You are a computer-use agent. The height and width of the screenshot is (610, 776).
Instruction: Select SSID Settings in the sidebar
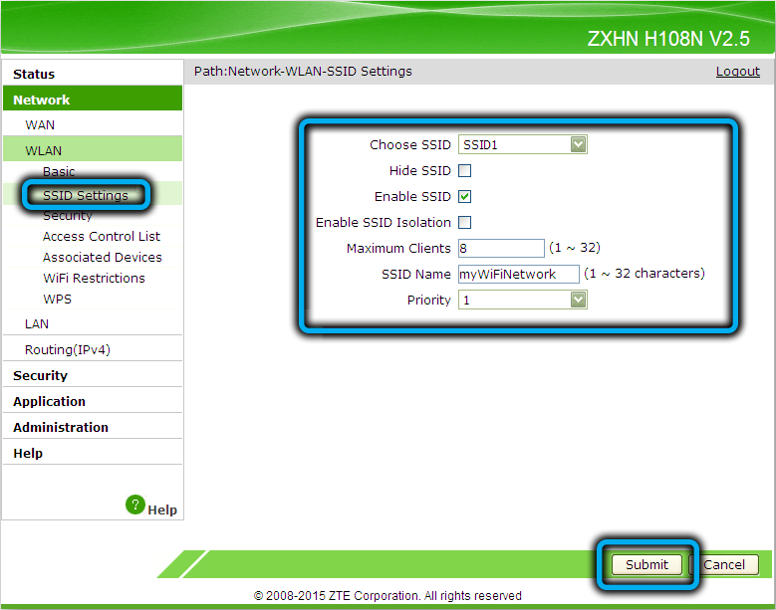click(x=86, y=195)
